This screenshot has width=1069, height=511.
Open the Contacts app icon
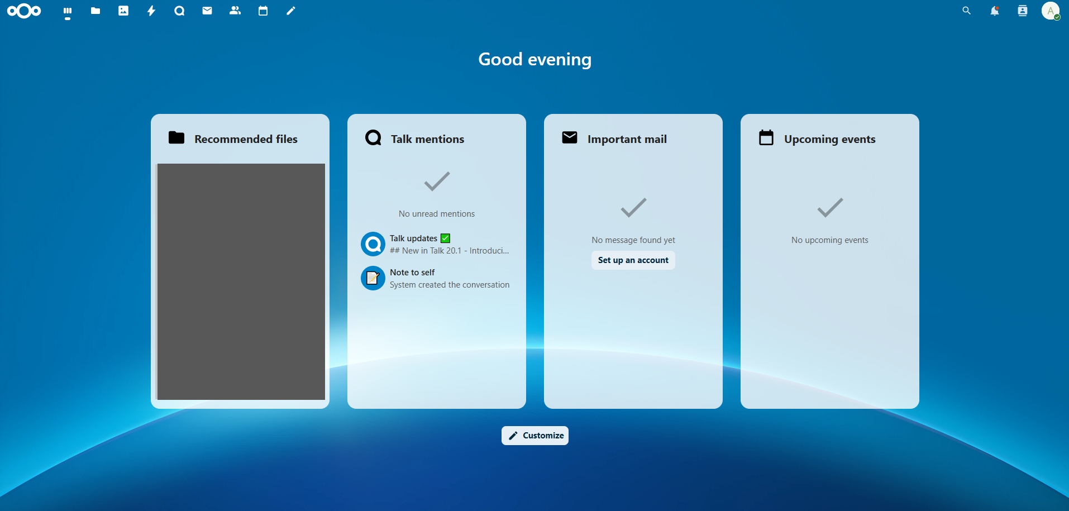click(235, 11)
